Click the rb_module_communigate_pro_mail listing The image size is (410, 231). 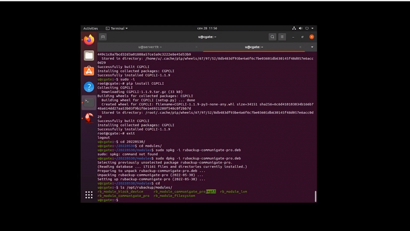(185, 191)
